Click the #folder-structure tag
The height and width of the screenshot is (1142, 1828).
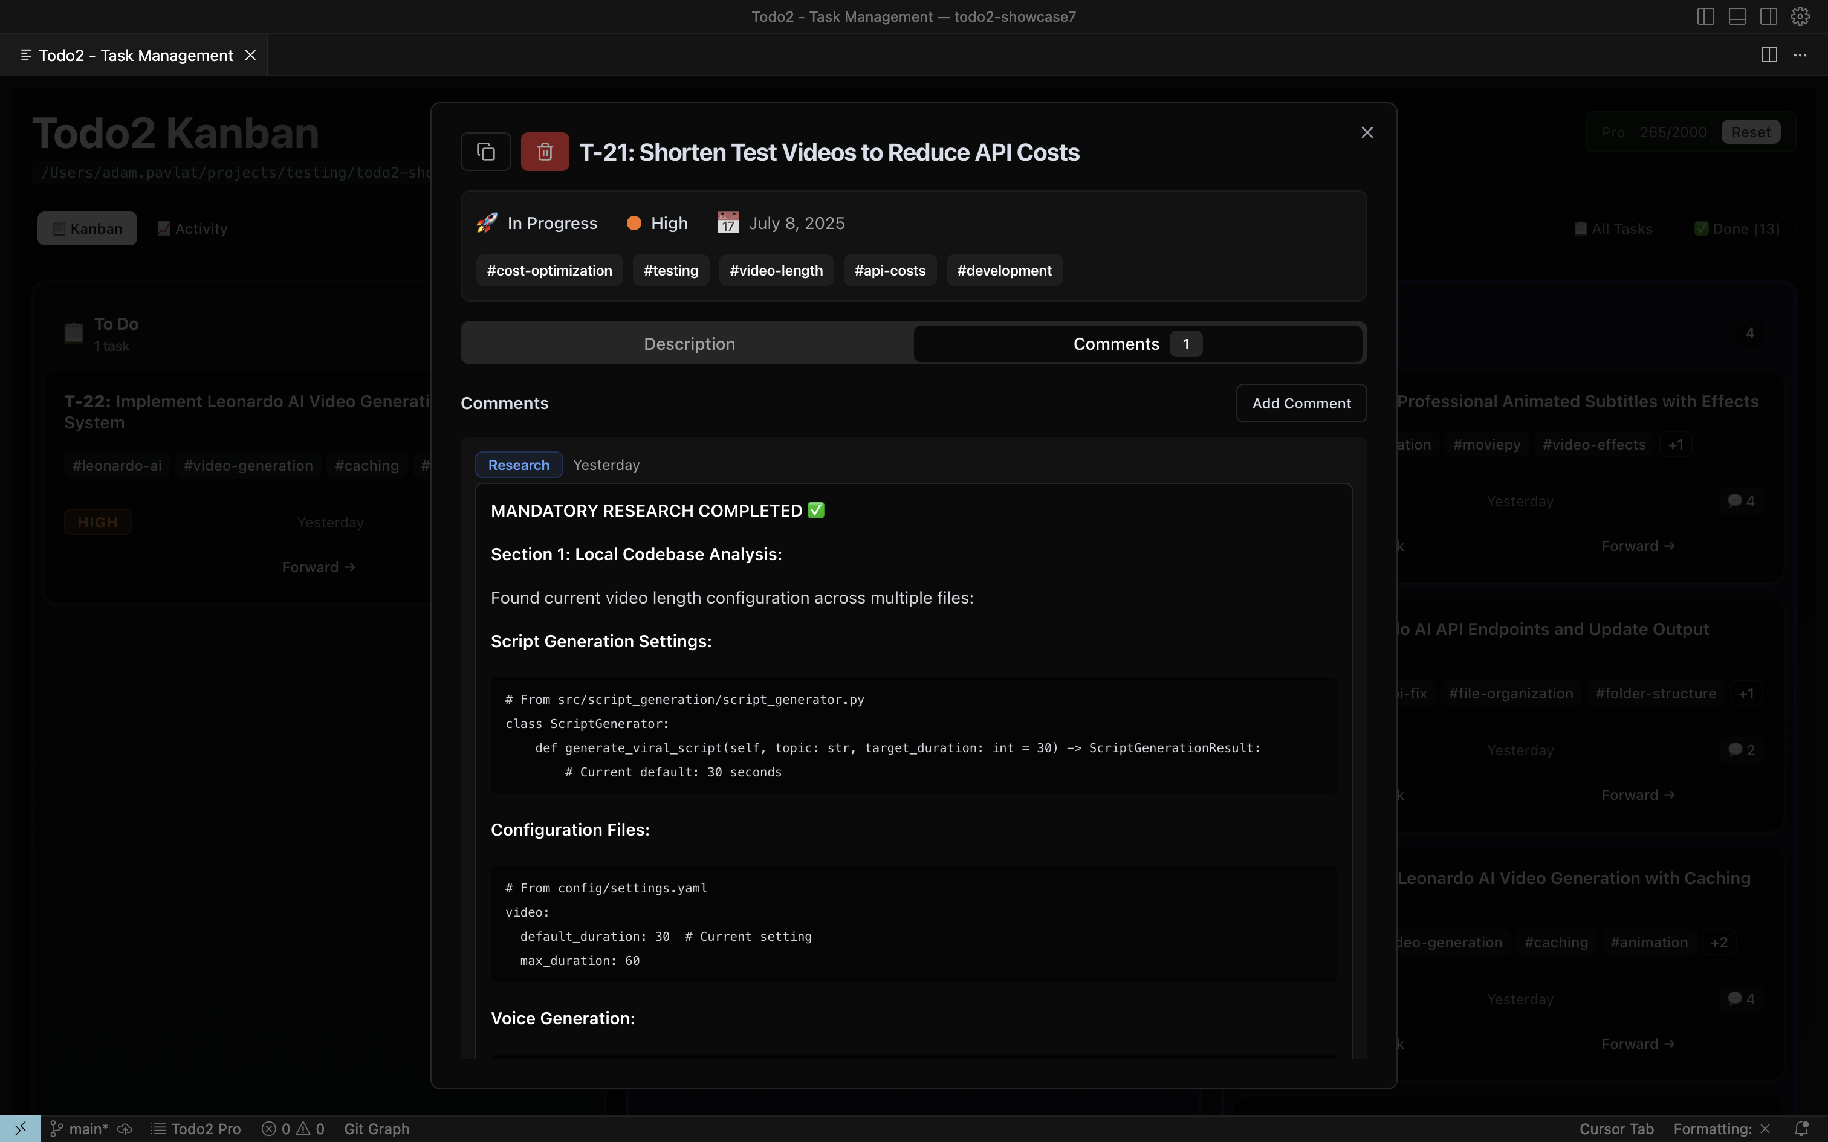point(1655,694)
